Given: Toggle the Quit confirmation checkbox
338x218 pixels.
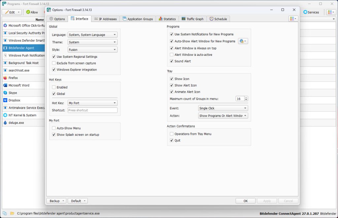Looking at the screenshot, I should (172, 140).
